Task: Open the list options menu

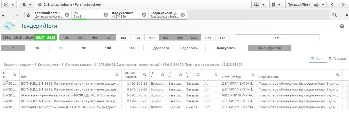Action: point(26,5)
